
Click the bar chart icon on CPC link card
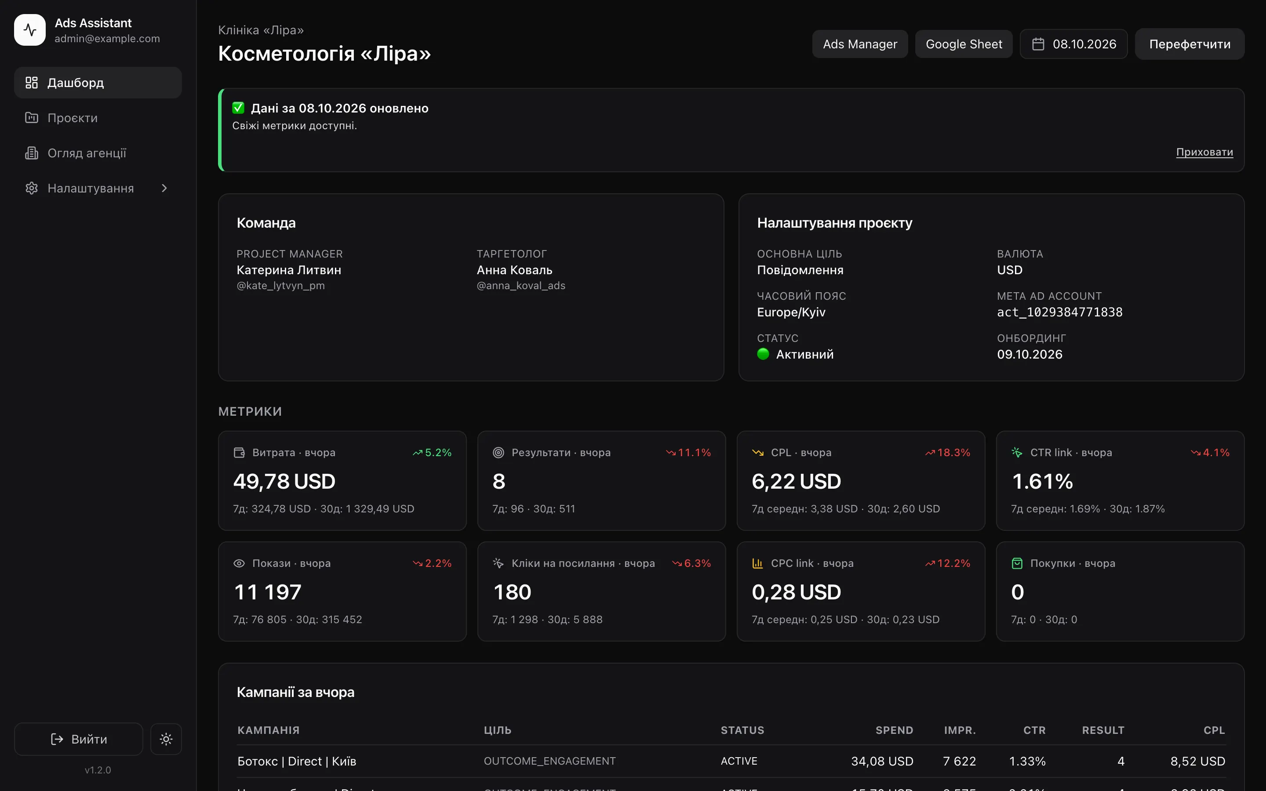757,563
